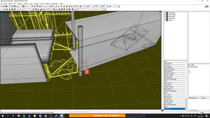Click the Cut scissors toolbar icon
This screenshot has width=210, height=118.
coord(10,6)
